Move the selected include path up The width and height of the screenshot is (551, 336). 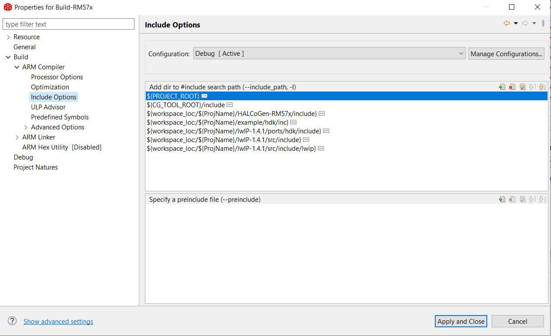point(532,87)
